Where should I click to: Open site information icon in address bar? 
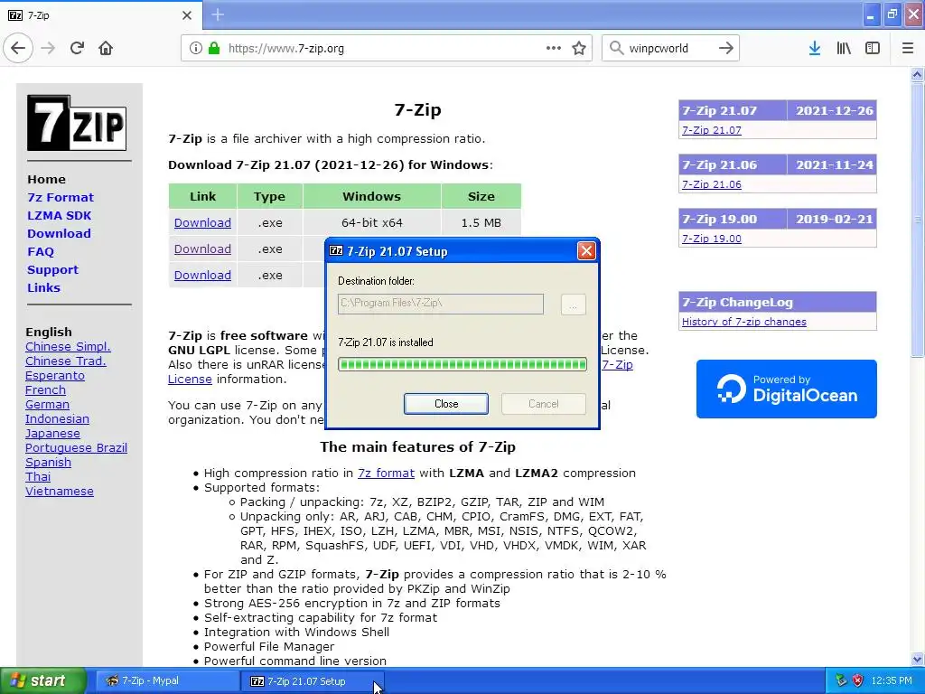click(196, 49)
